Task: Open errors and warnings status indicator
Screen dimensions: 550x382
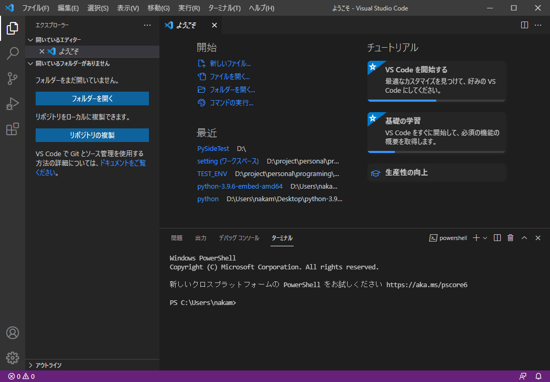Action: [21, 376]
